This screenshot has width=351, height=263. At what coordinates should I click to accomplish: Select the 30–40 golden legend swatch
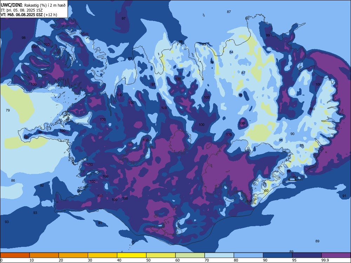pos(102,255)
